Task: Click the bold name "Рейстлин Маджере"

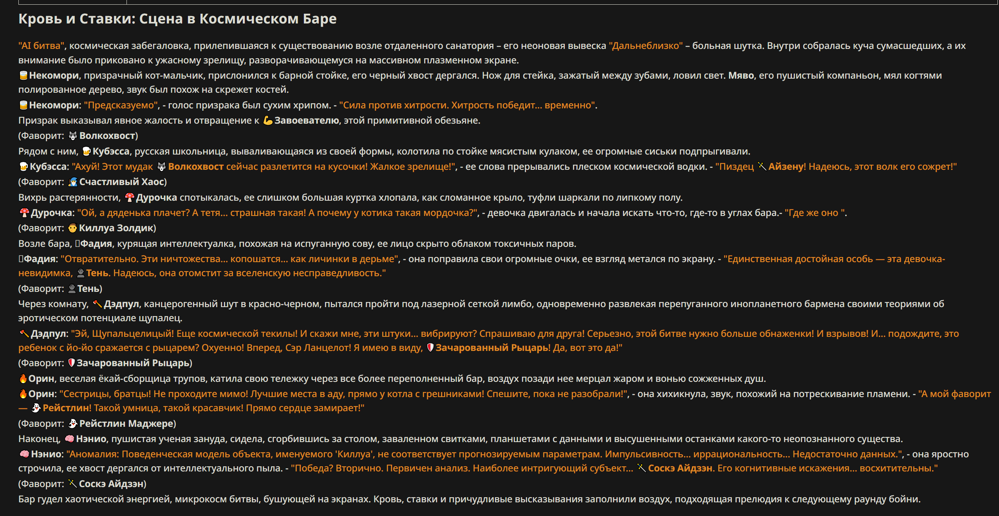Action: coord(126,424)
